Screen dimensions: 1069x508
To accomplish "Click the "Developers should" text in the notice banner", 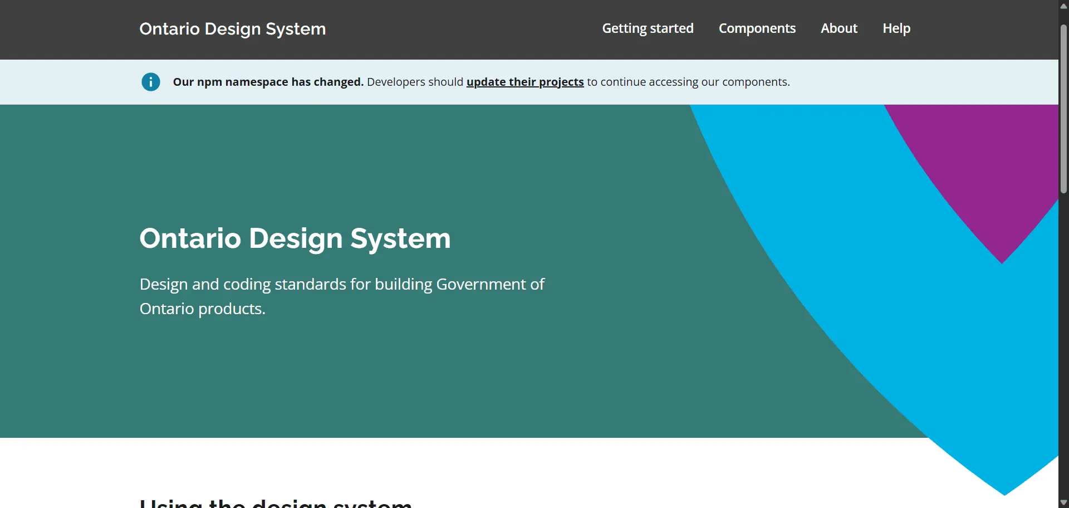I will [x=415, y=82].
